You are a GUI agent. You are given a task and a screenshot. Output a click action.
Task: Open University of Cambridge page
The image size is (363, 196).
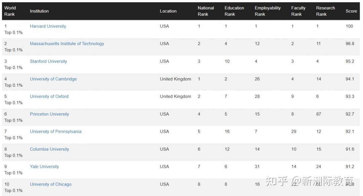tap(53, 79)
